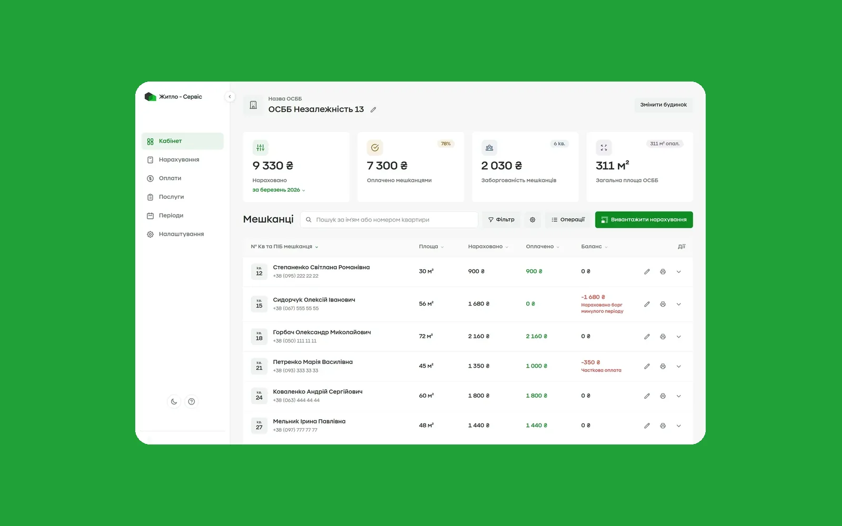Open the Фільтр button

[x=501, y=220]
